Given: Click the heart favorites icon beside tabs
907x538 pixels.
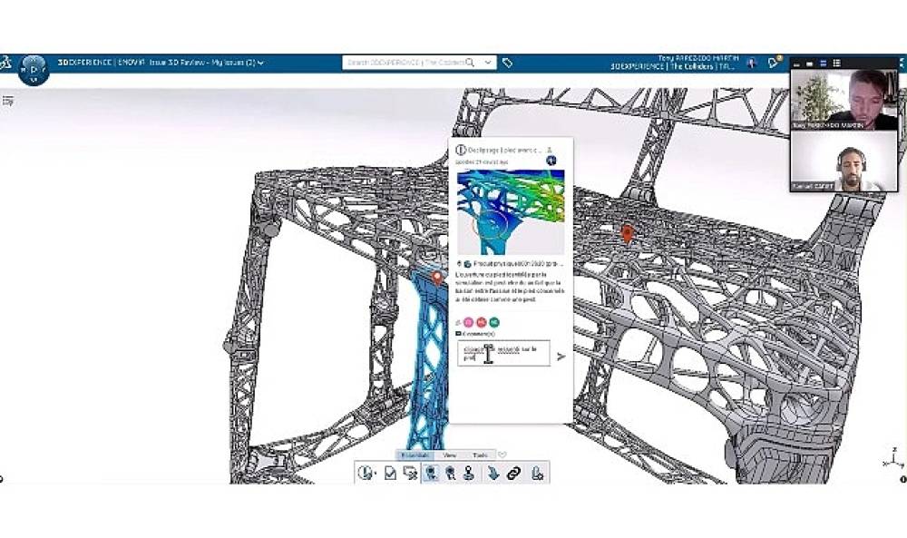Looking at the screenshot, I should click(x=502, y=455).
